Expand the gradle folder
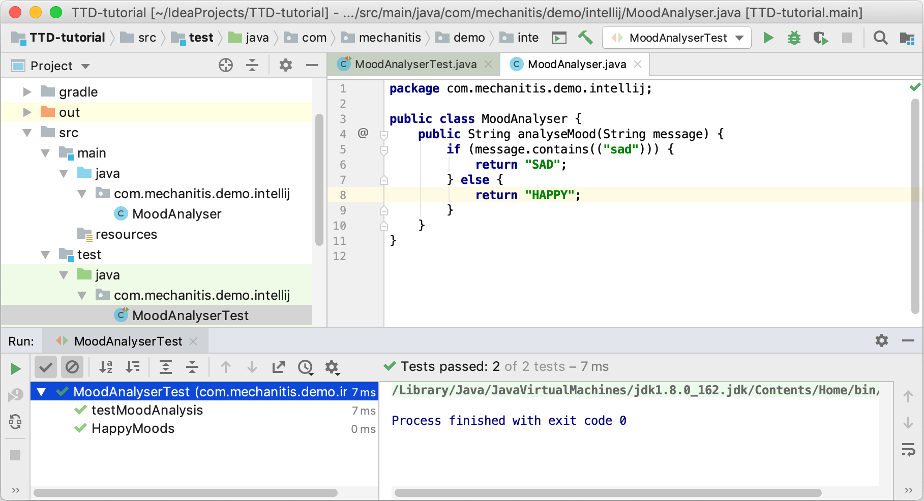This screenshot has height=501, width=924. (x=27, y=92)
